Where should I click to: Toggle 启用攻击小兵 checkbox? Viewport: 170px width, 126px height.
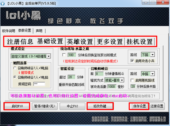(x=132, y=61)
